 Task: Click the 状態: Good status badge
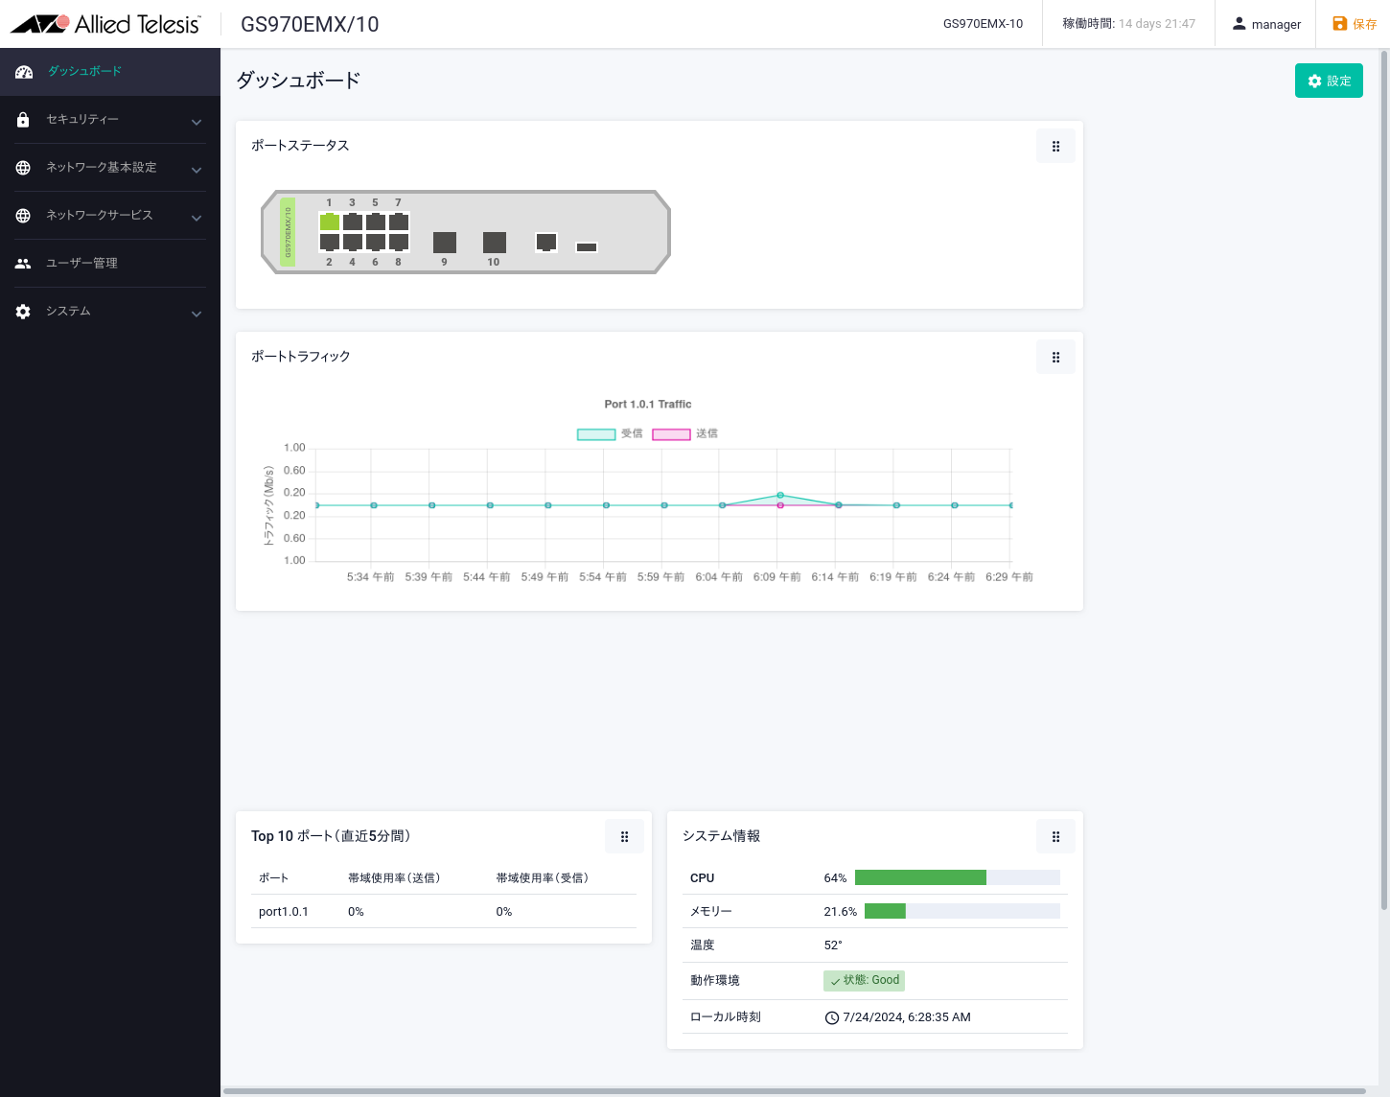point(864,980)
